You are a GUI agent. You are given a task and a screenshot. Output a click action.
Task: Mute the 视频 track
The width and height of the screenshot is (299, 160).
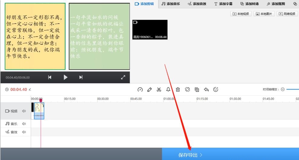(x=24, y=111)
